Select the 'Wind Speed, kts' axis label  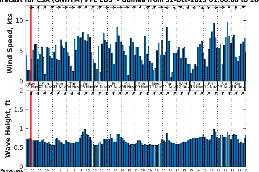[x=10, y=43]
